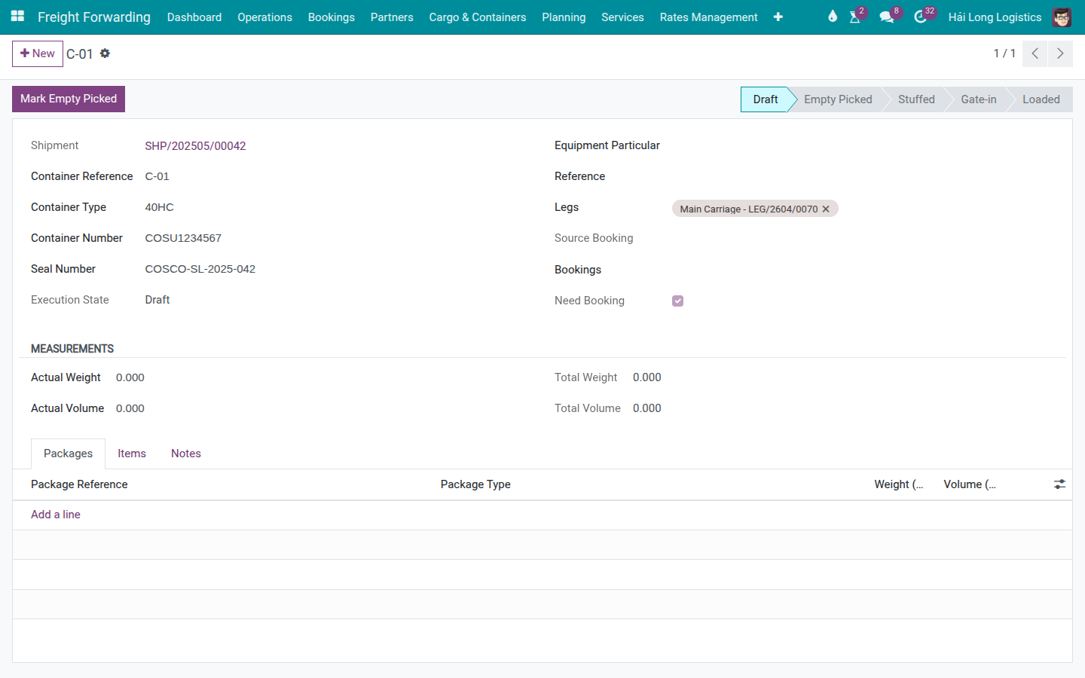Switch to the Items tab
Screen dimensions: 1085x678
132,454
